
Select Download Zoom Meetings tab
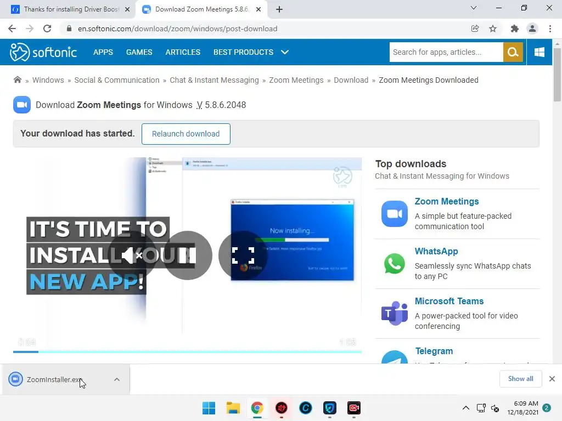201,9
